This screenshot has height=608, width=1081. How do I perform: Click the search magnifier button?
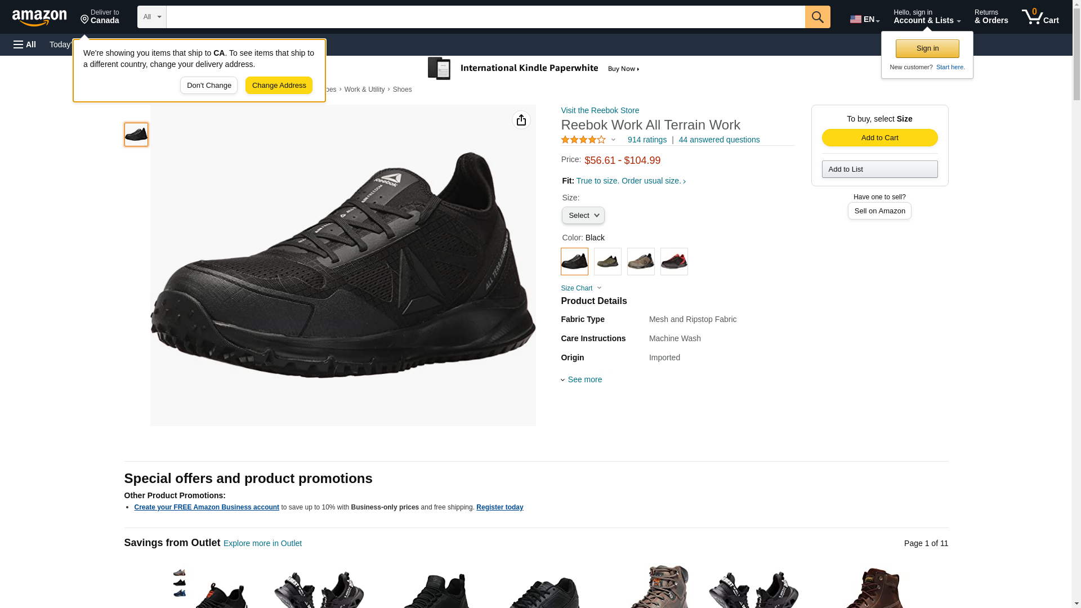coord(818,17)
